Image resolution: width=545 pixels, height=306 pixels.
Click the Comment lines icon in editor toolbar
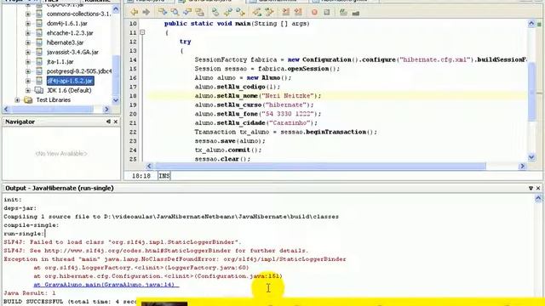click(x=343, y=12)
